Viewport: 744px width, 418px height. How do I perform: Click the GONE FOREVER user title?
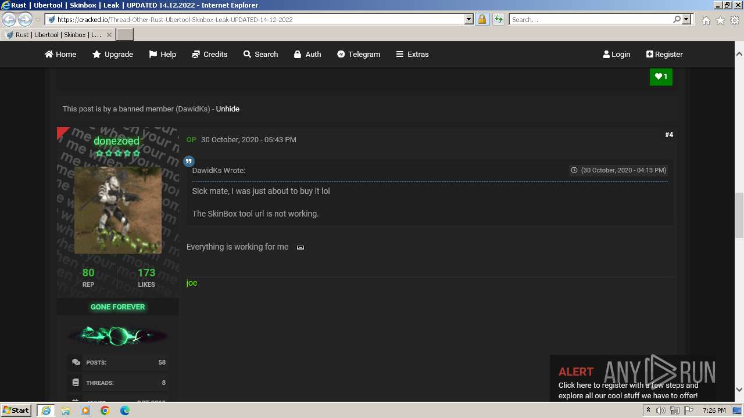coord(118,307)
